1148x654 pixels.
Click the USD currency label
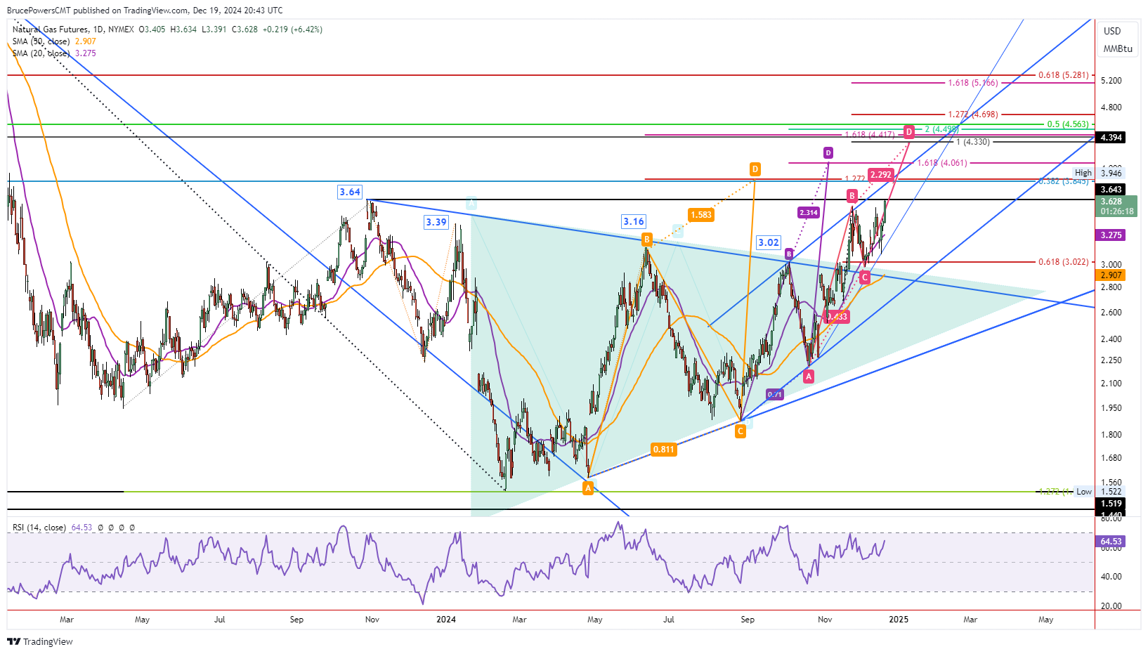point(1112,31)
